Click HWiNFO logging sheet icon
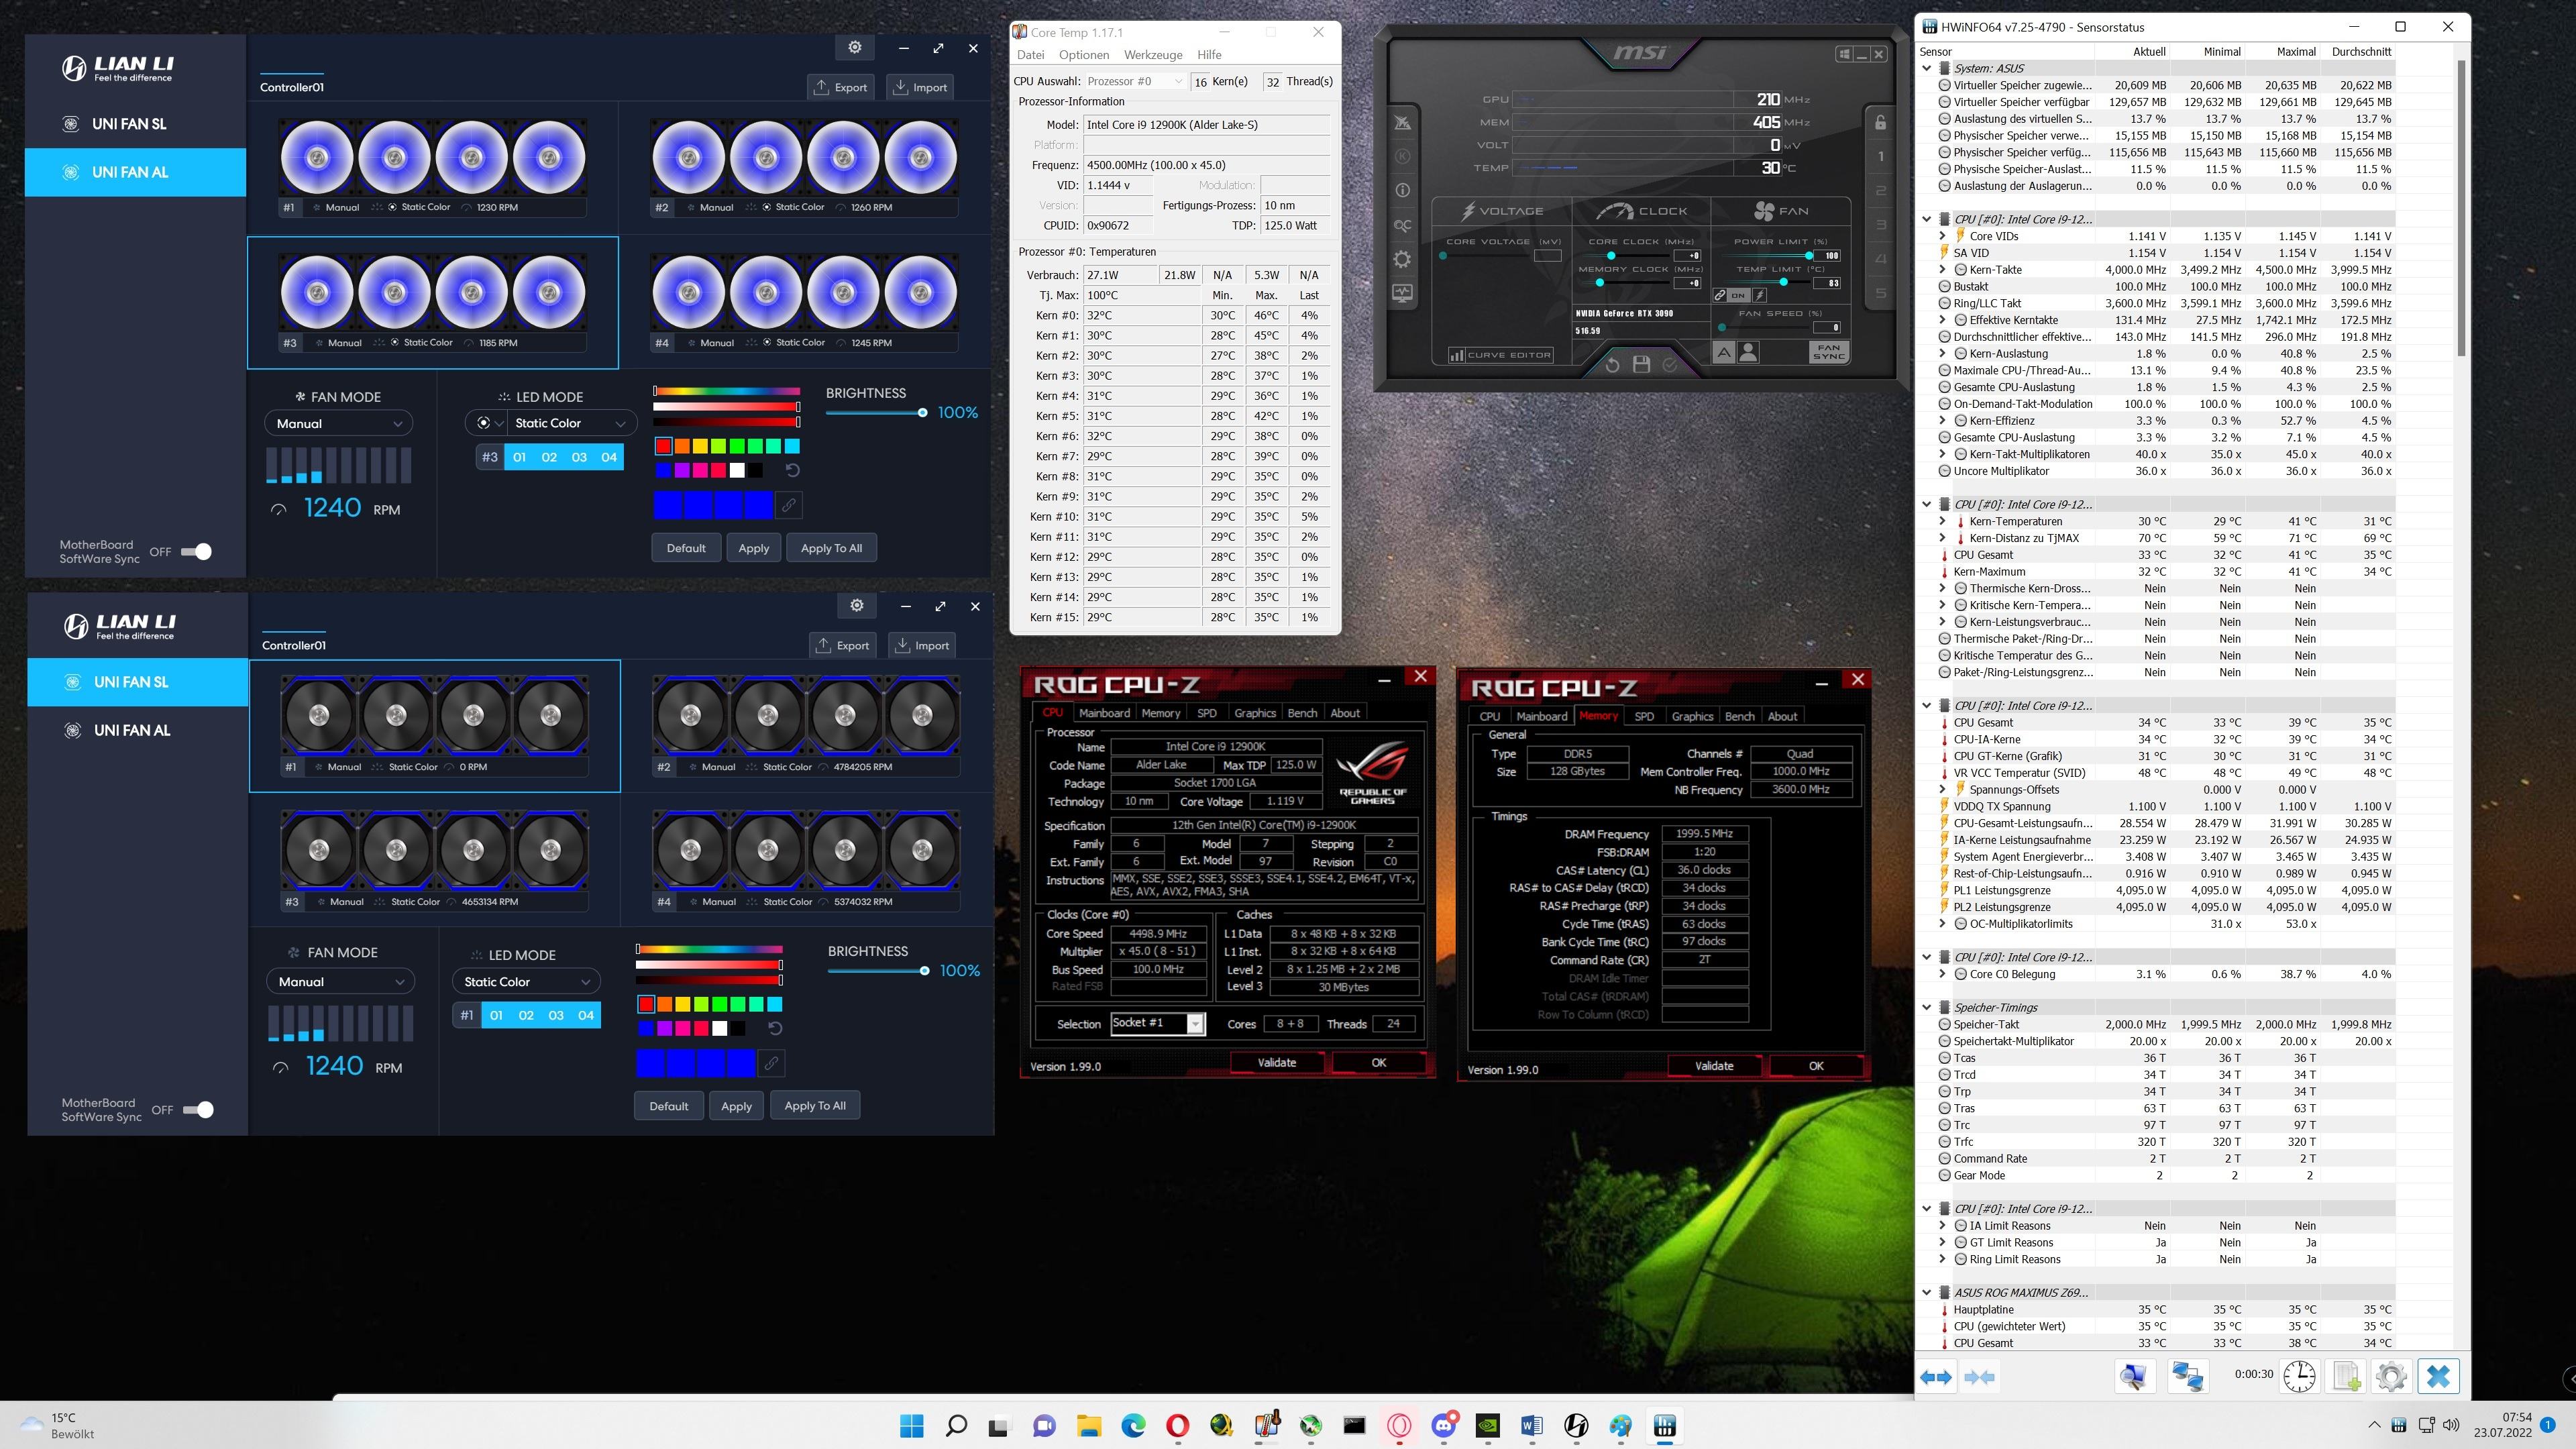 (x=2346, y=1376)
